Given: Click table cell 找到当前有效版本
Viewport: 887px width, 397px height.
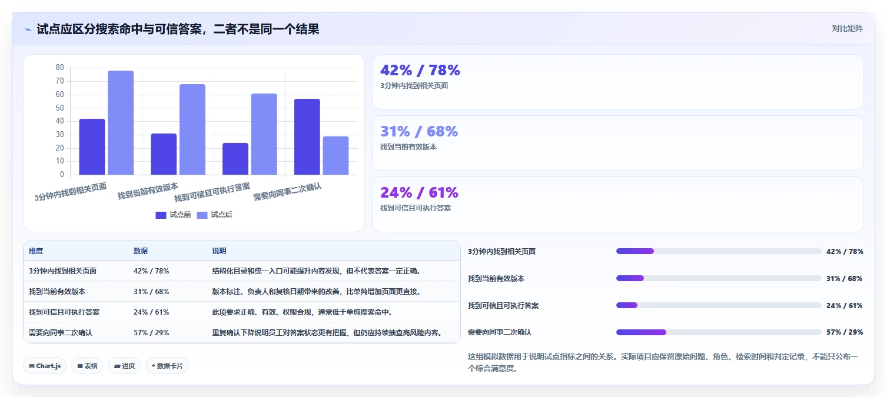Looking at the screenshot, I should click(x=57, y=292).
